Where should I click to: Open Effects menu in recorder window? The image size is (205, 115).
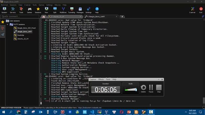(x=101, y=79)
